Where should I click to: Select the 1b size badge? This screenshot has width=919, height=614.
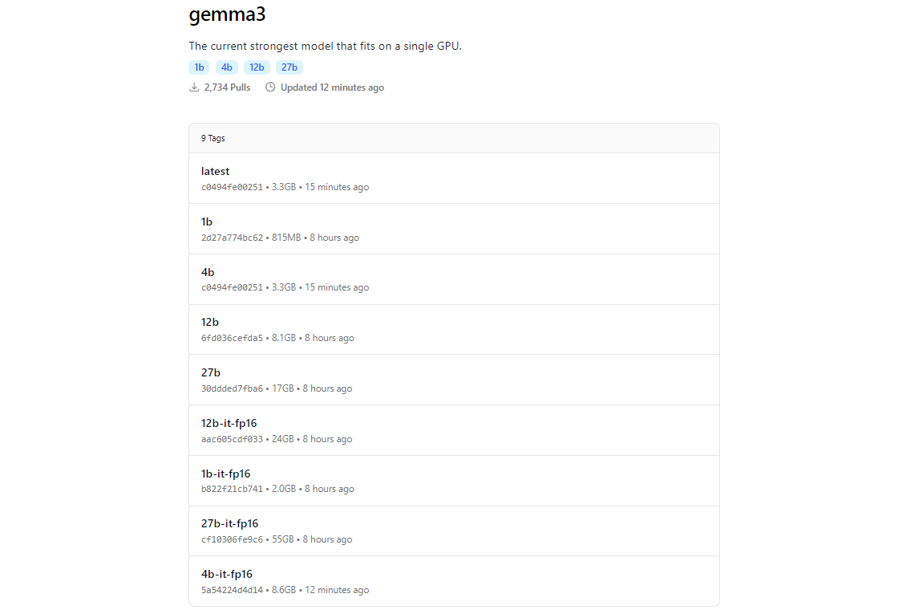pos(199,67)
